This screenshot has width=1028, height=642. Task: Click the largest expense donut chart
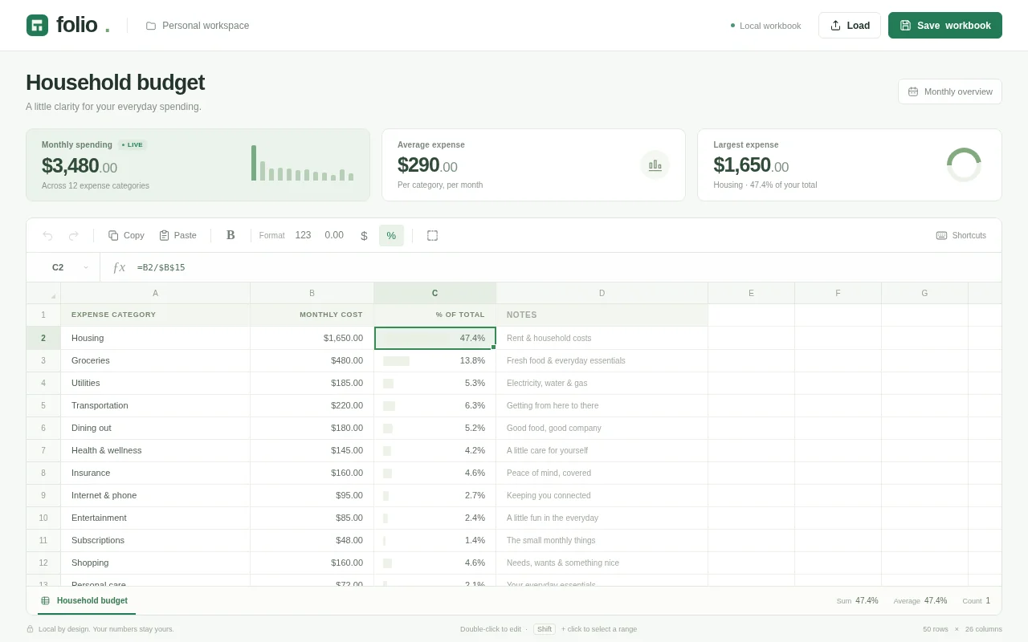coord(964,165)
